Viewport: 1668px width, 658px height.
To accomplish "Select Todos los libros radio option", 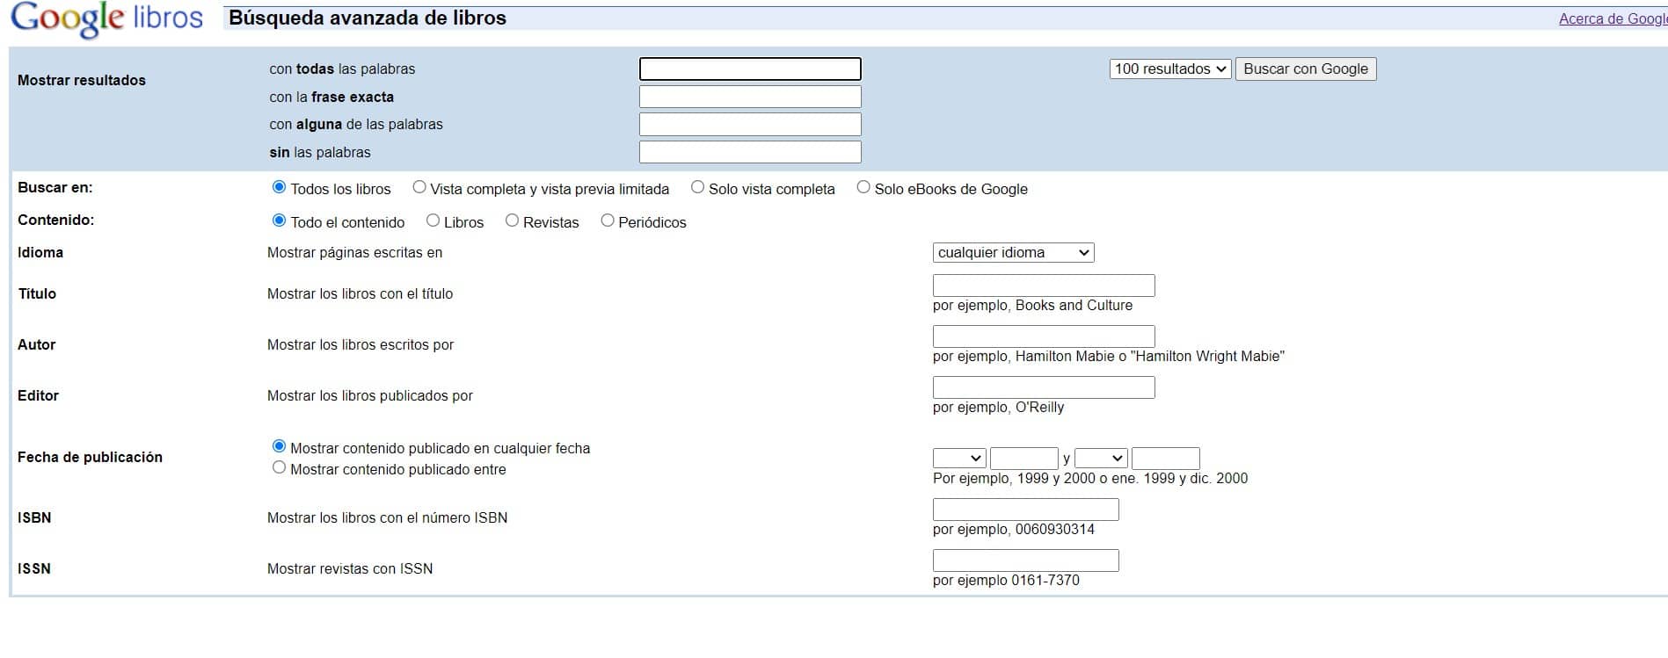I will click(x=280, y=187).
